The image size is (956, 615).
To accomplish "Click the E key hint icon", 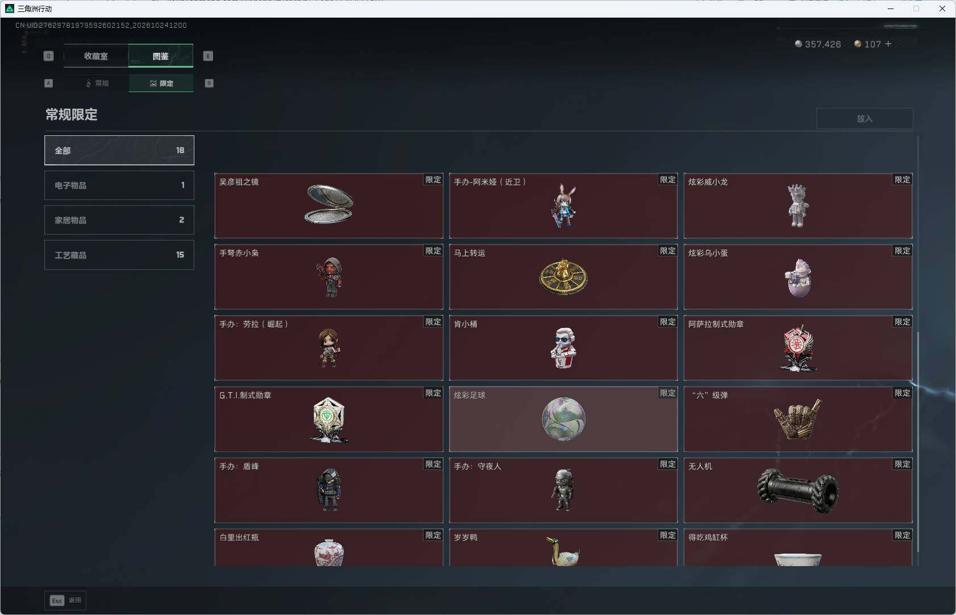I will click(208, 56).
